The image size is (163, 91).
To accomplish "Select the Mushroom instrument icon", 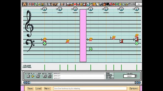I will tap(33, 4).
